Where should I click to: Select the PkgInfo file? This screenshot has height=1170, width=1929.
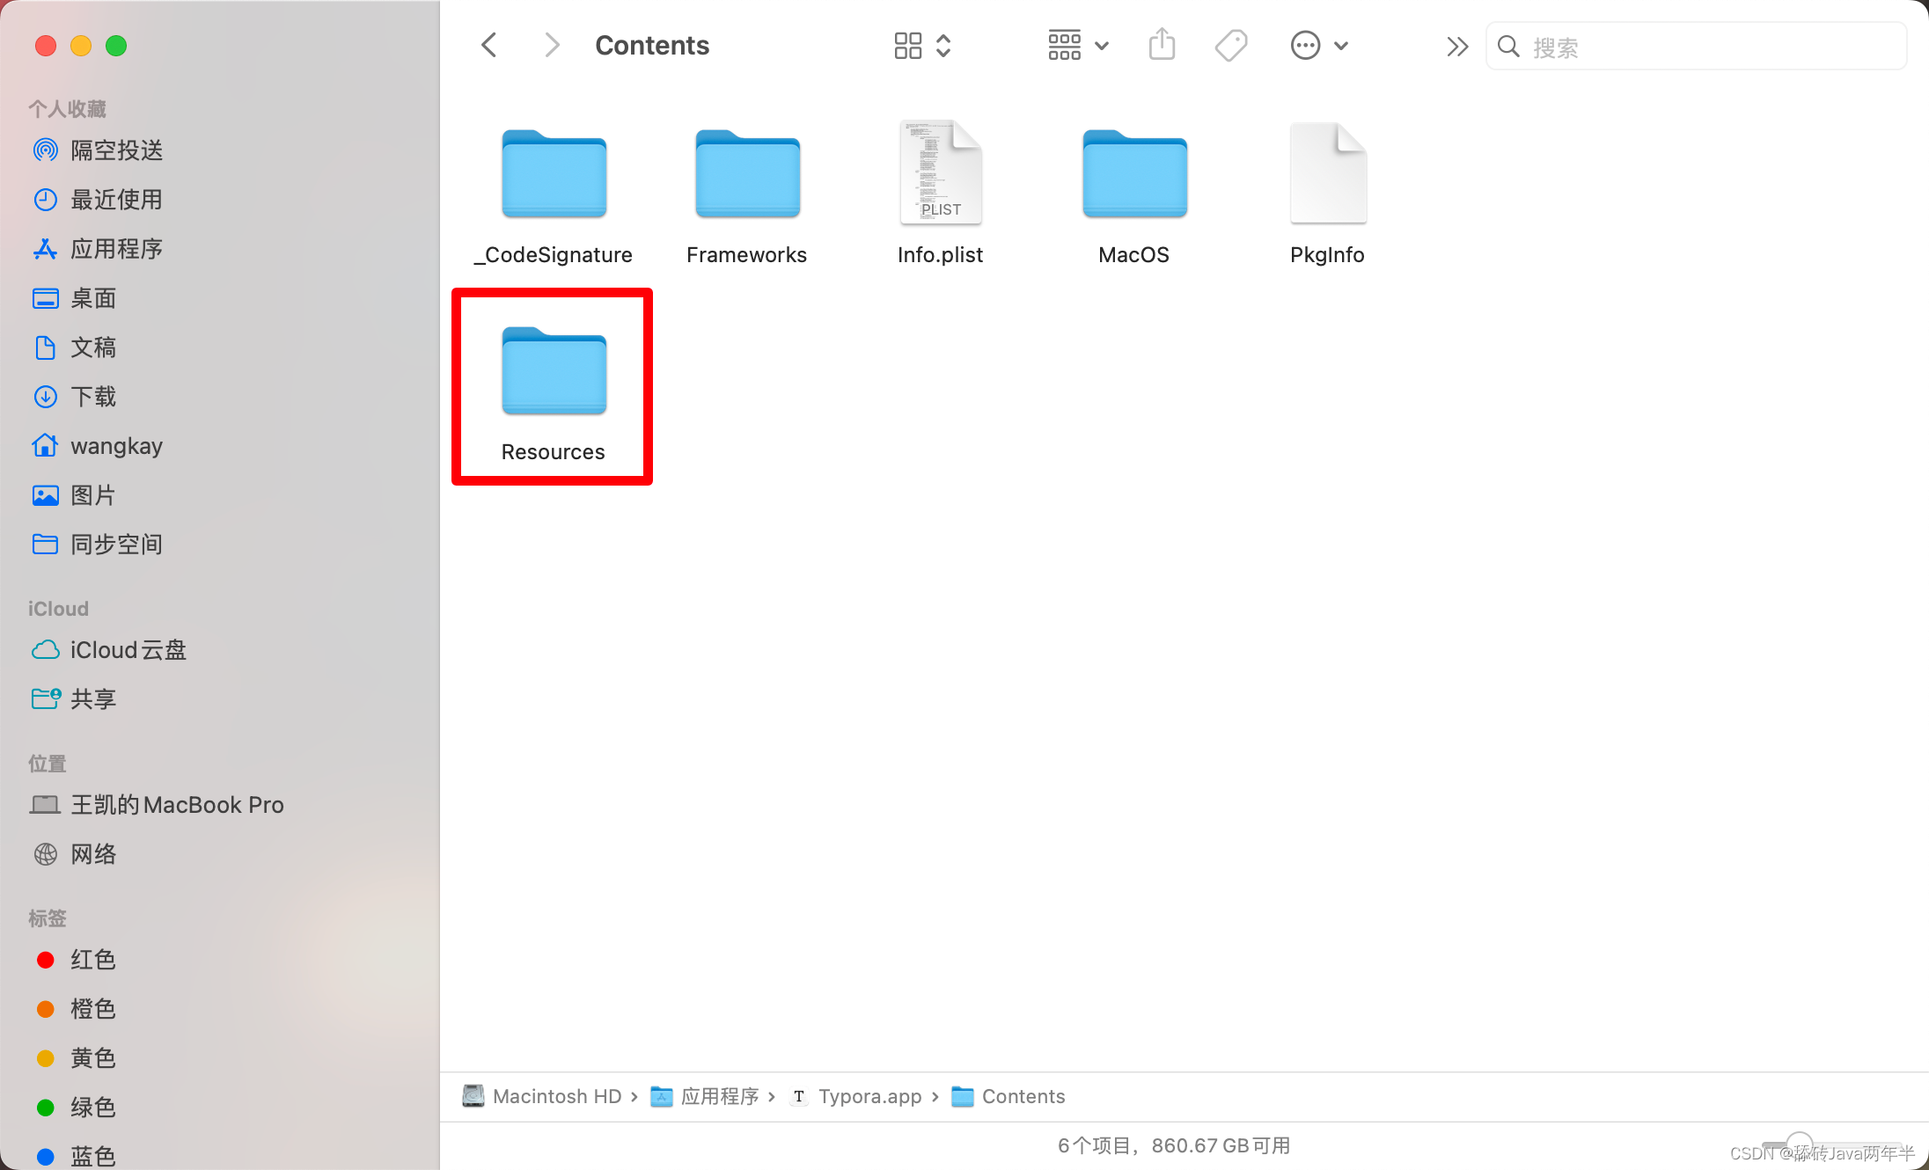tap(1328, 195)
